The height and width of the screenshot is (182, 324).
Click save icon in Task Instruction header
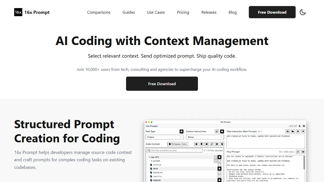point(288,132)
